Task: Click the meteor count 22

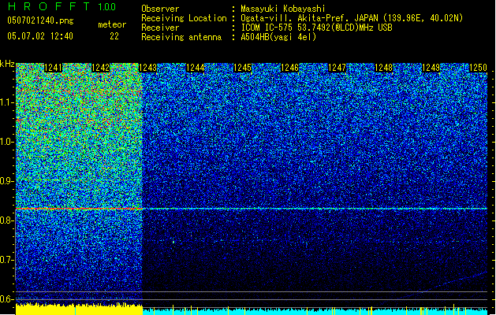Action: pos(114,36)
